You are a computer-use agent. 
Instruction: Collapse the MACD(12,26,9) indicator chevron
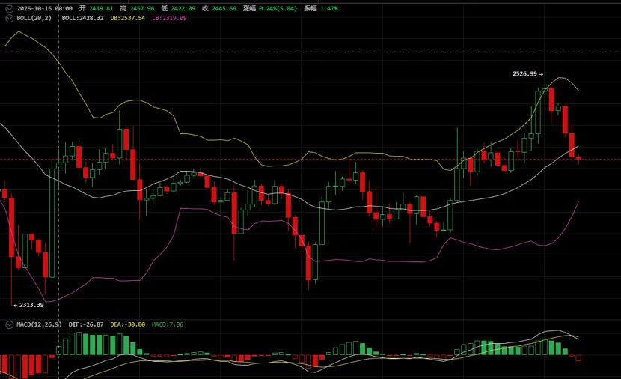click(10, 324)
